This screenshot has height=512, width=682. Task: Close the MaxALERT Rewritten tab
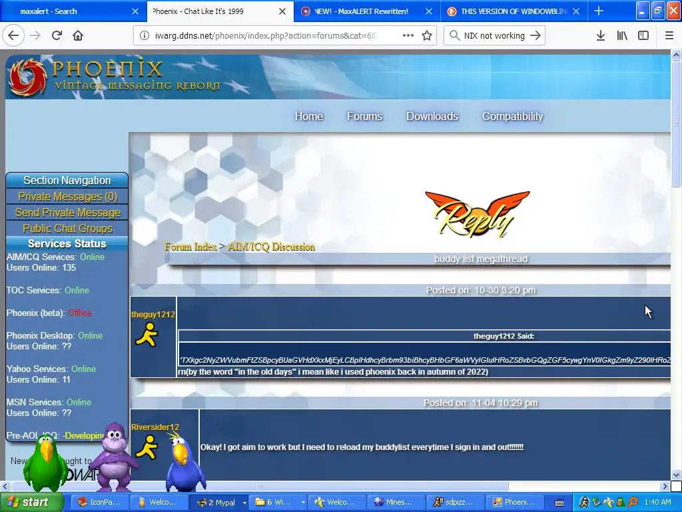(429, 11)
